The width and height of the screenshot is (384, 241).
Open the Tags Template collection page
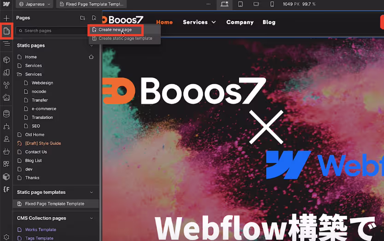coord(56,238)
